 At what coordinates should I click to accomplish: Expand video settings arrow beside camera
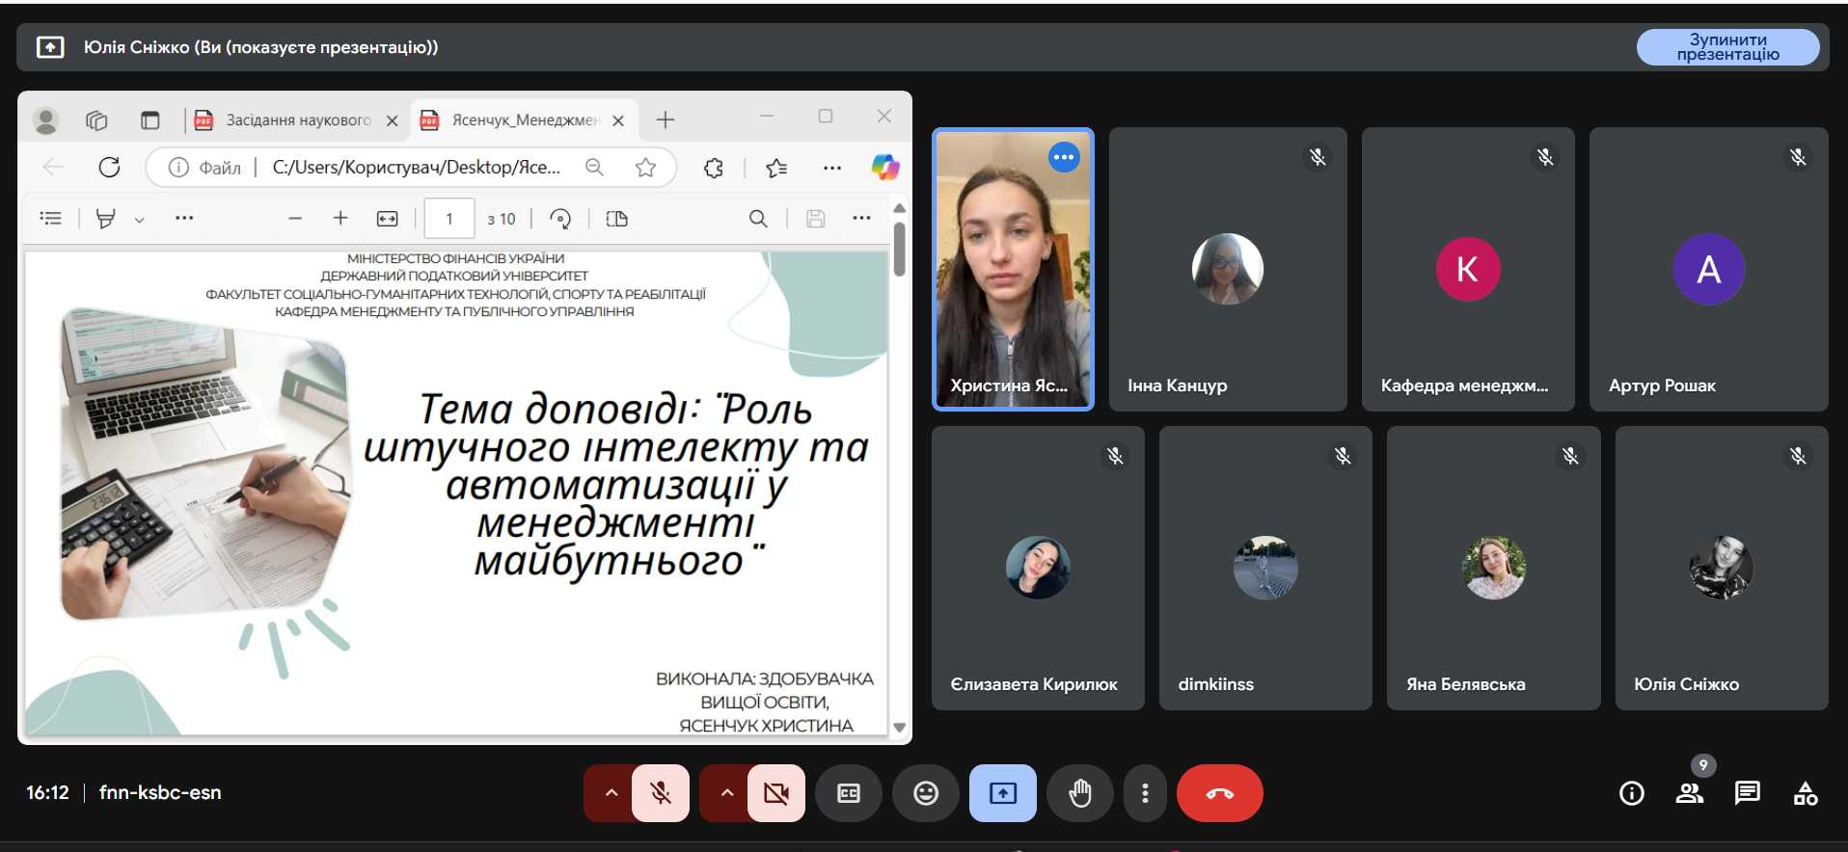point(726,793)
